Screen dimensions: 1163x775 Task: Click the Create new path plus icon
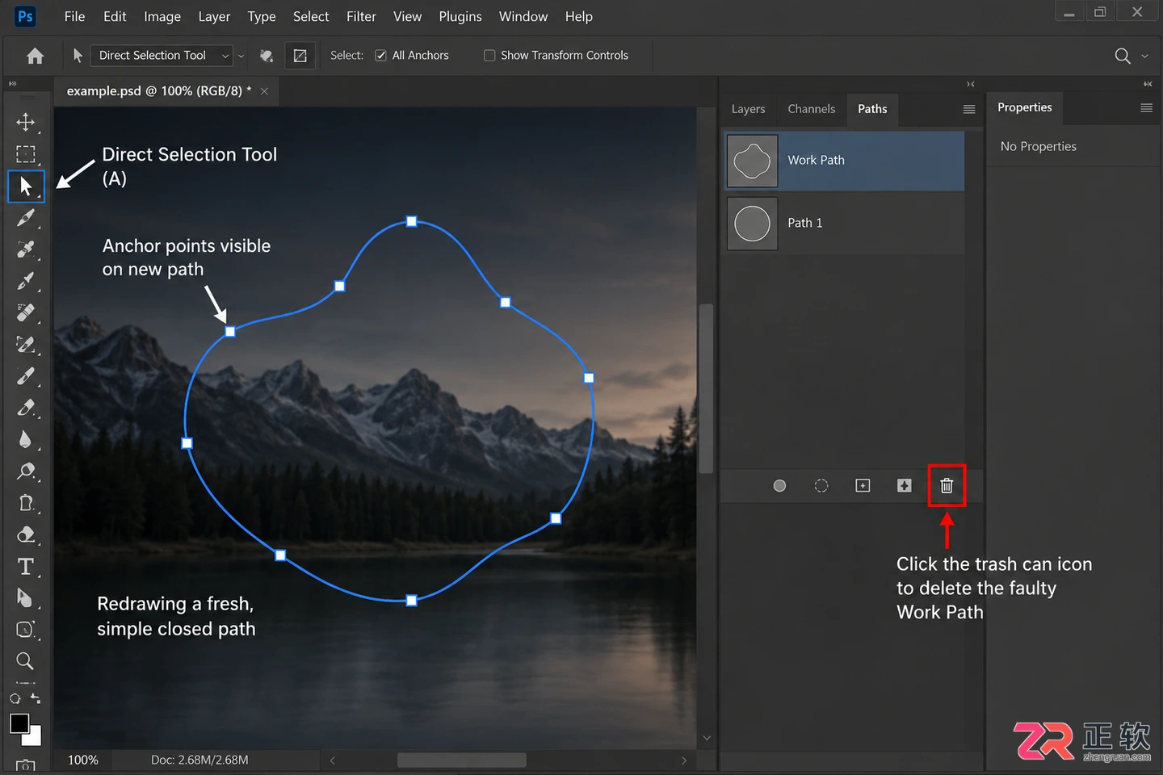863,486
